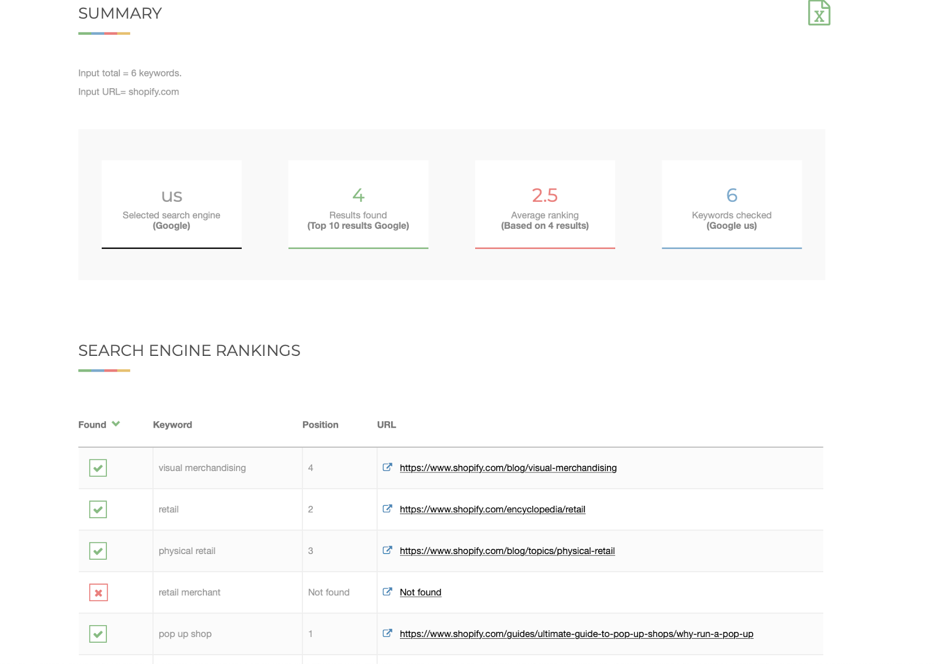Select the 4 Results found card
Screen dimensions: 941x664
tap(358, 205)
